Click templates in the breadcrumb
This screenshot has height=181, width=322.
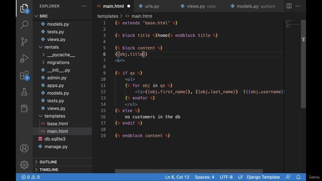pos(108,16)
